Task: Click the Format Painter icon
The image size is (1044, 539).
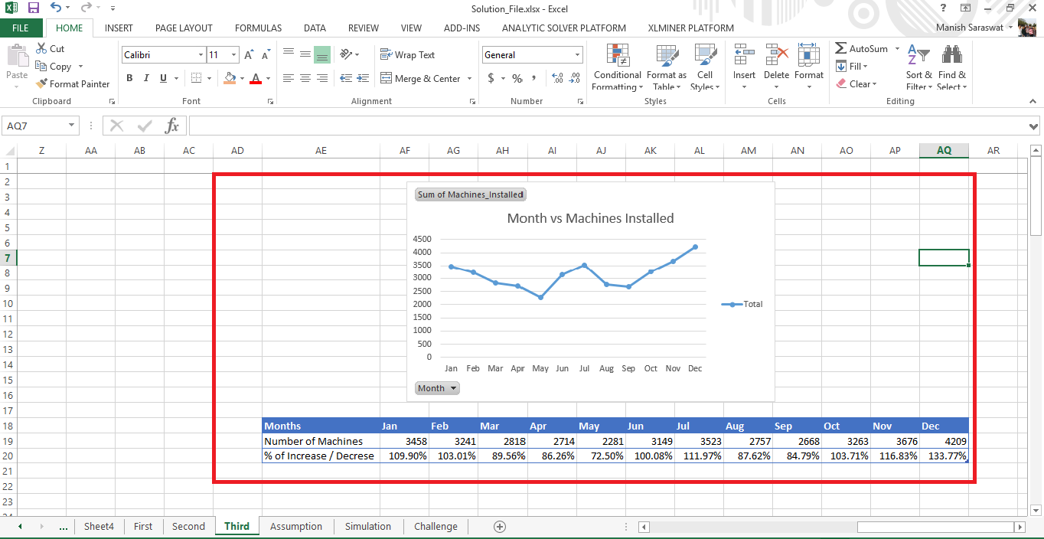Action: [x=42, y=83]
